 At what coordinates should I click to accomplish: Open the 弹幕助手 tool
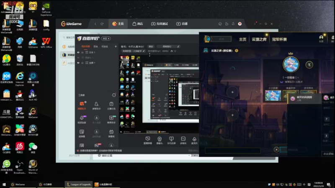(x=82, y=106)
